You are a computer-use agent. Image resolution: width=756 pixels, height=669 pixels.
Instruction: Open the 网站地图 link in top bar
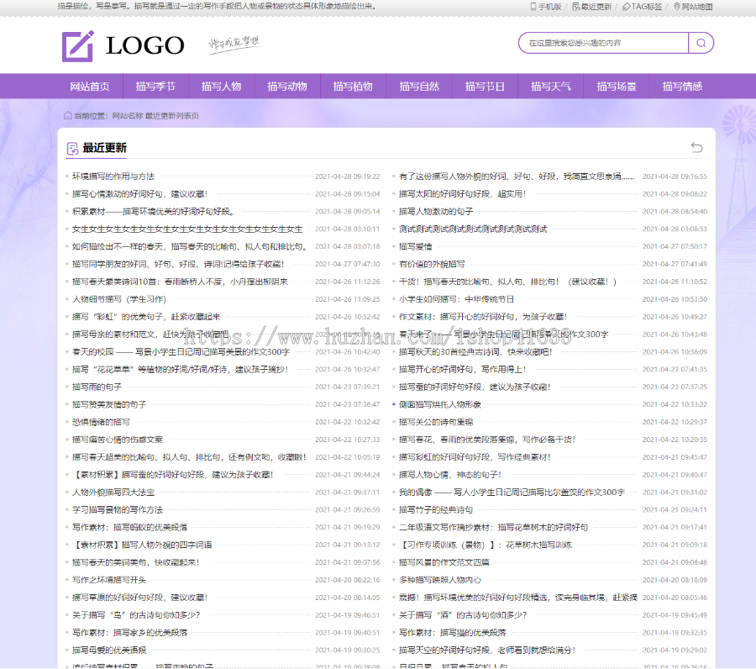(x=693, y=7)
